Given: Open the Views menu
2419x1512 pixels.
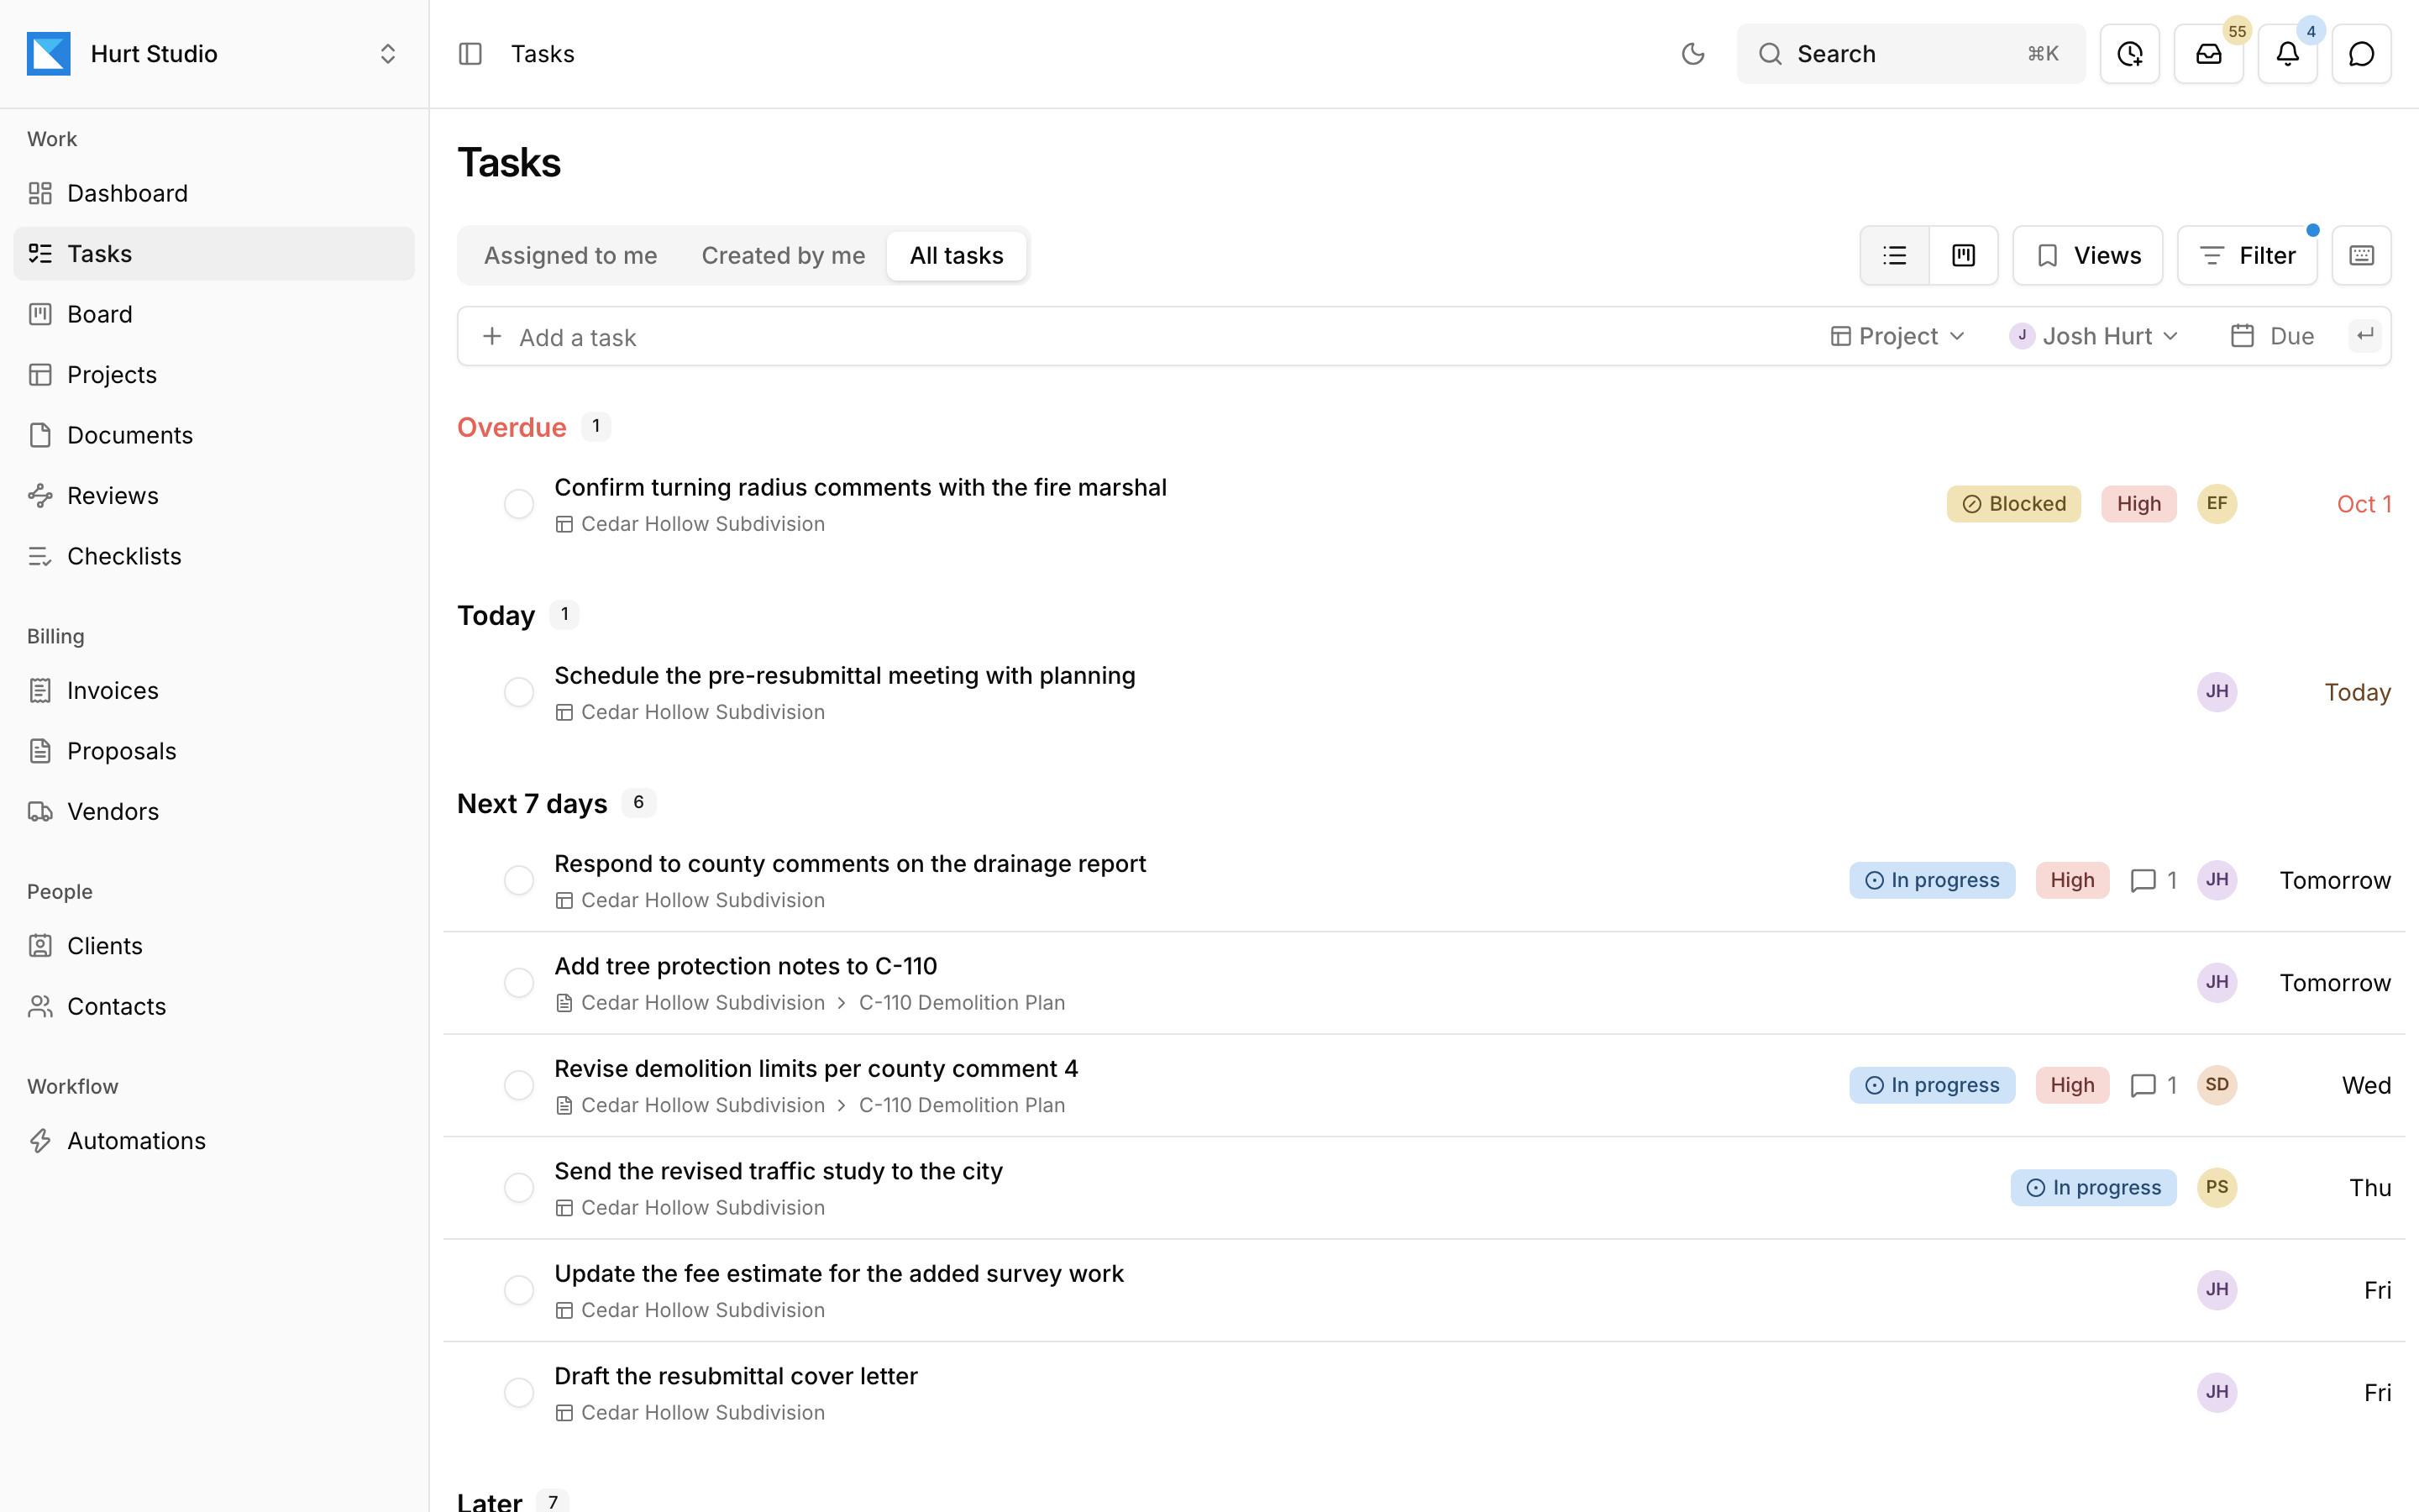Looking at the screenshot, I should point(2087,256).
